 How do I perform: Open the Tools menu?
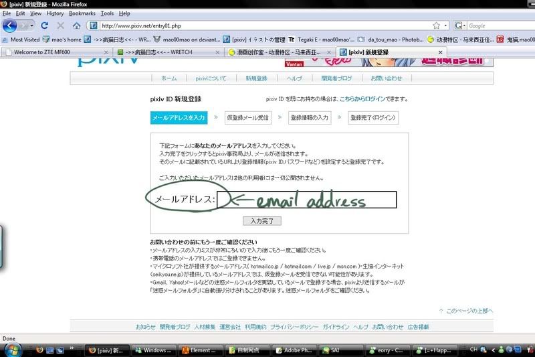click(x=107, y=13)
